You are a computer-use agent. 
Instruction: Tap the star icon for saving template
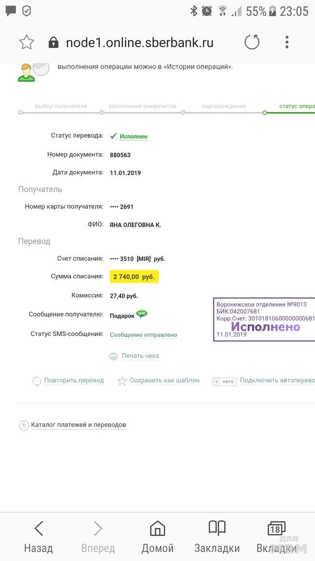122,381
